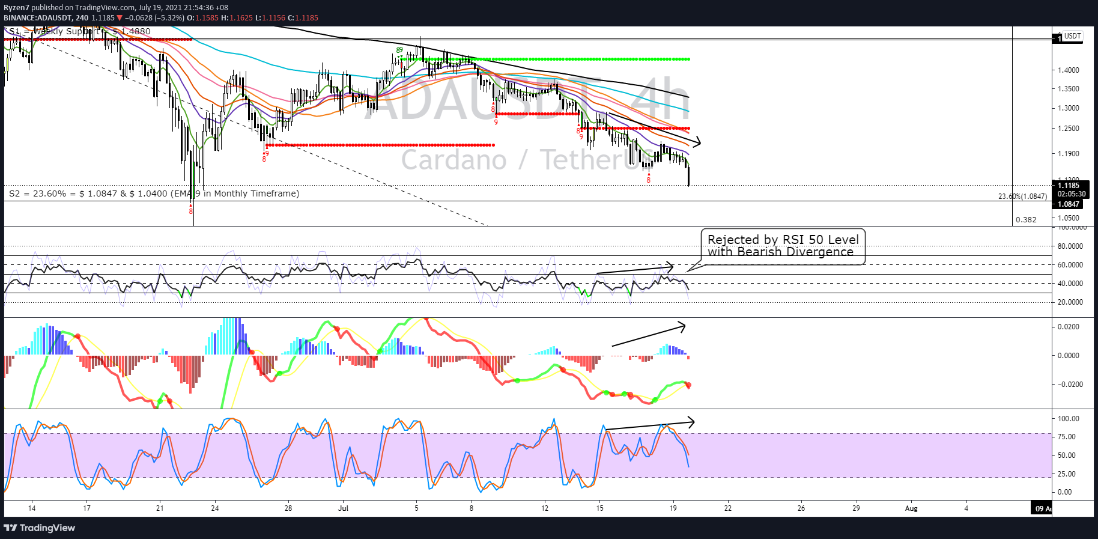This screenshot has width=1098, height=539.
Task: Click the RSI 80.0000 scale label
Action: (1070, 246)
